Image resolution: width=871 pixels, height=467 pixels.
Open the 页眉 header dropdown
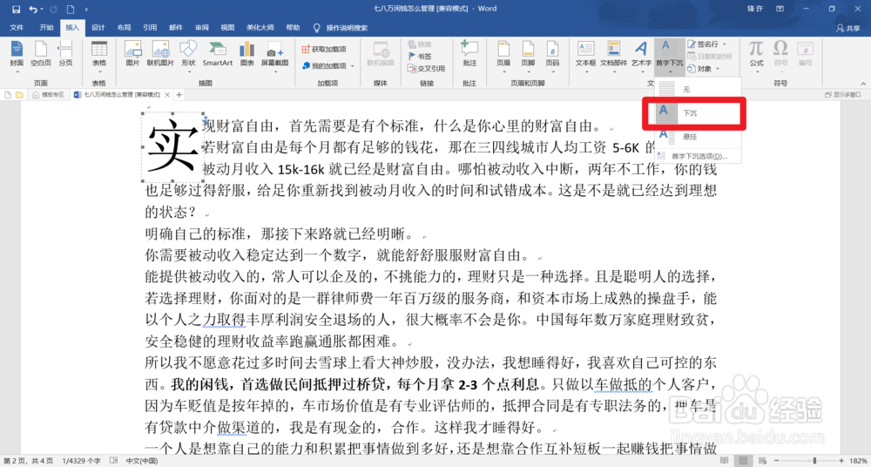(x=503, y=57)
